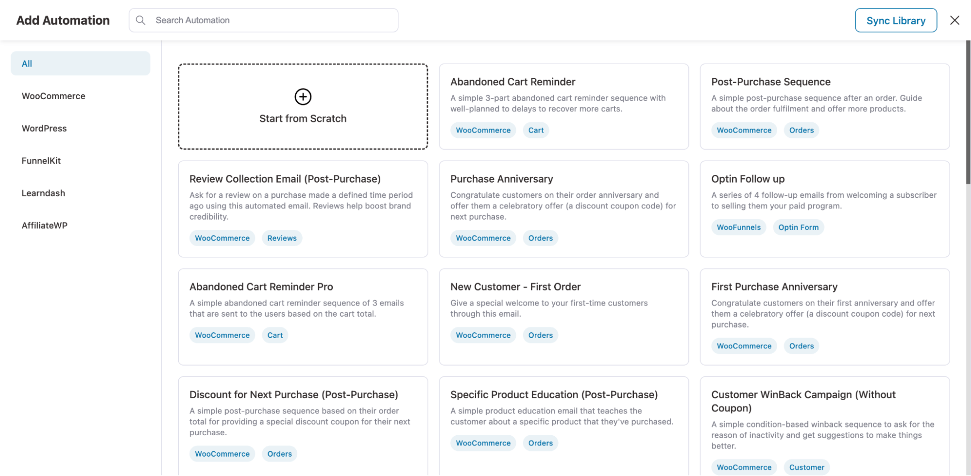This screenshot has height=476, width=971.
Task: Open Customer WinBack Campaign (Without Coupon) title
Action: [x=803, y=401]
